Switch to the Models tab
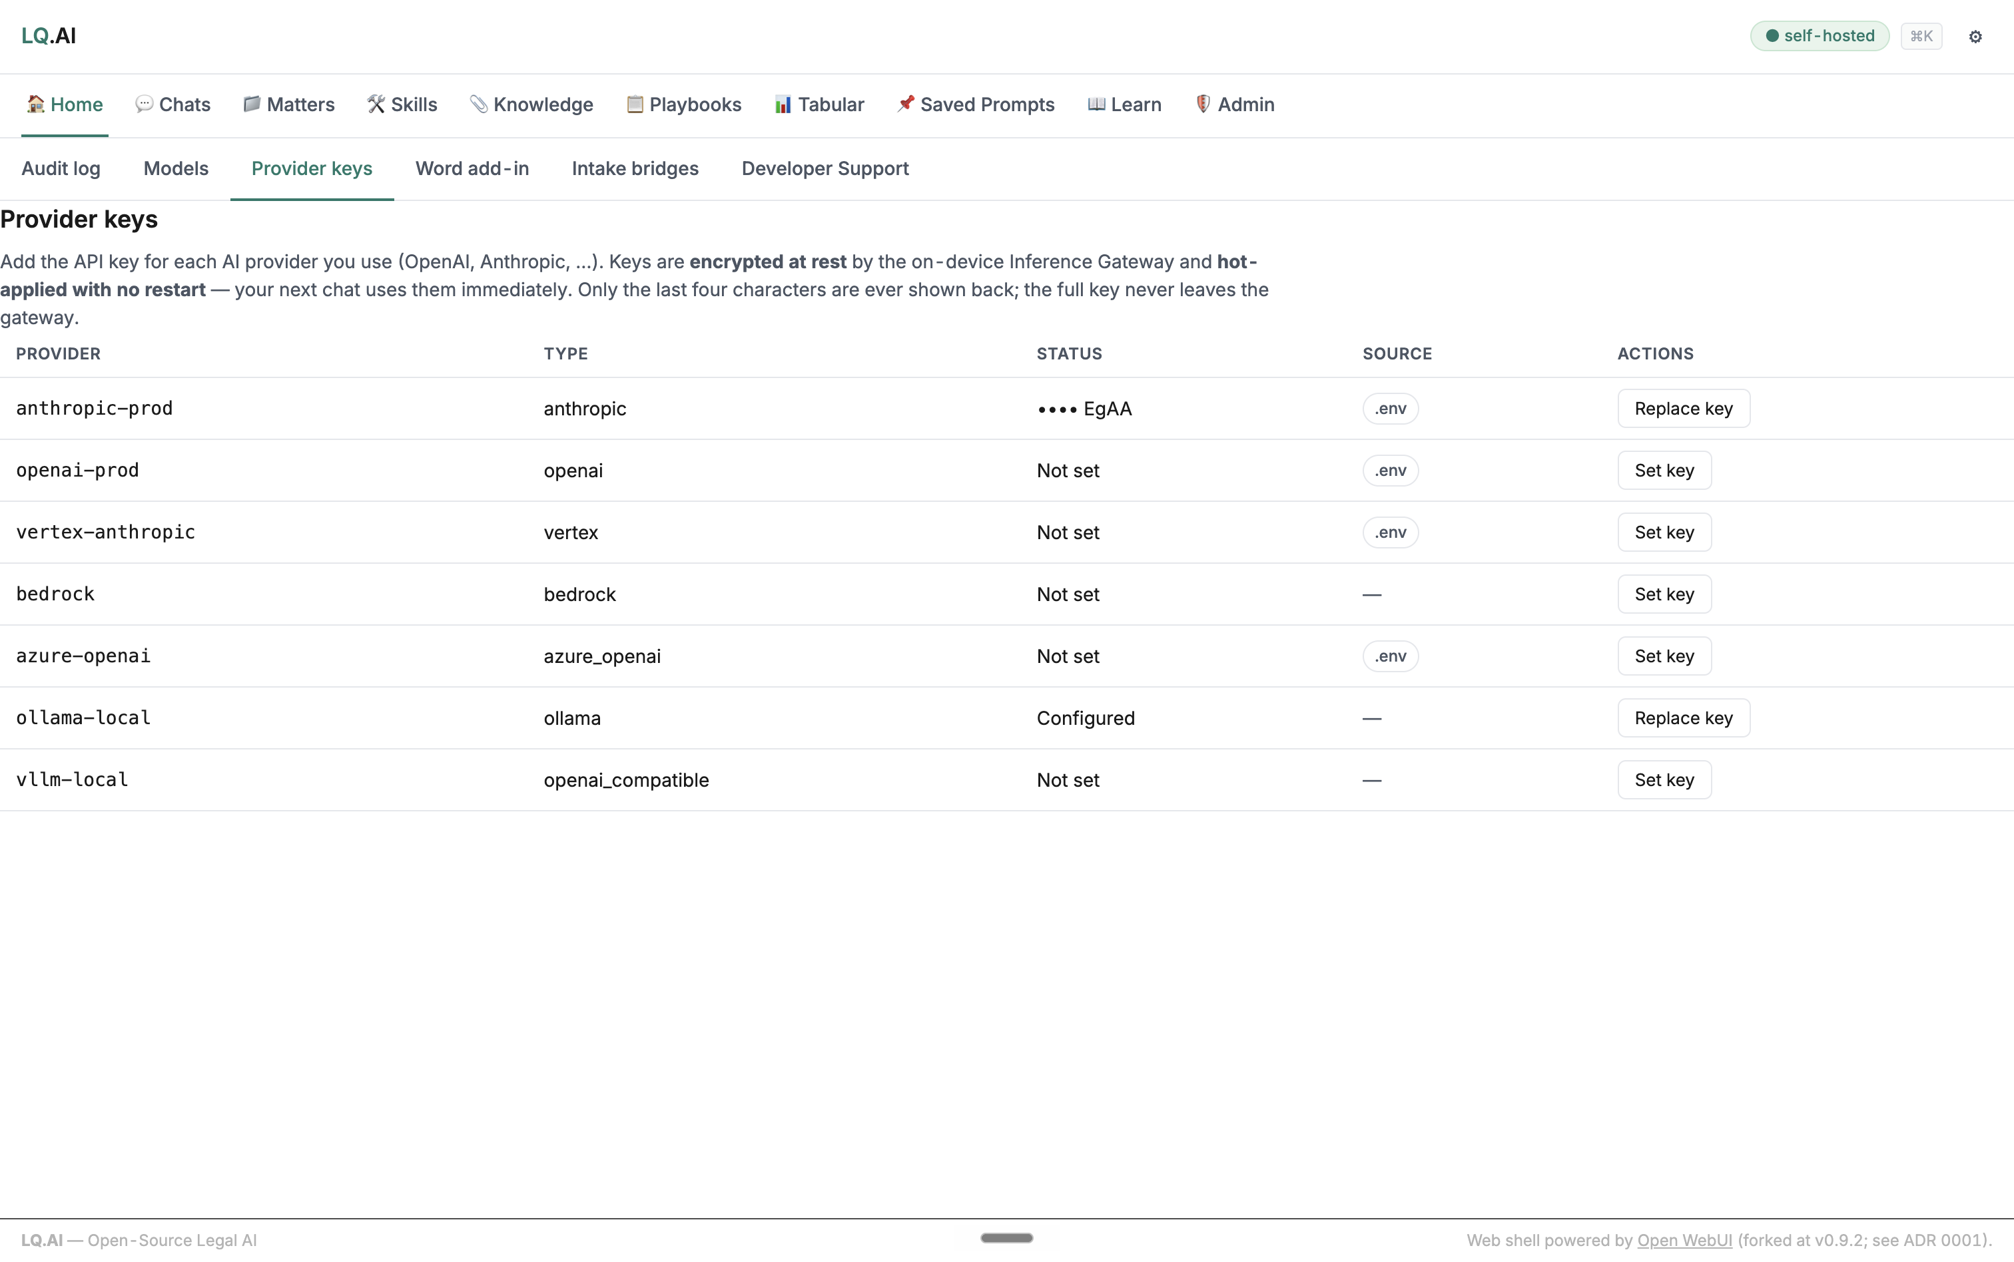The height and width of the screenshot is (1262, 2014). point(176,168)
